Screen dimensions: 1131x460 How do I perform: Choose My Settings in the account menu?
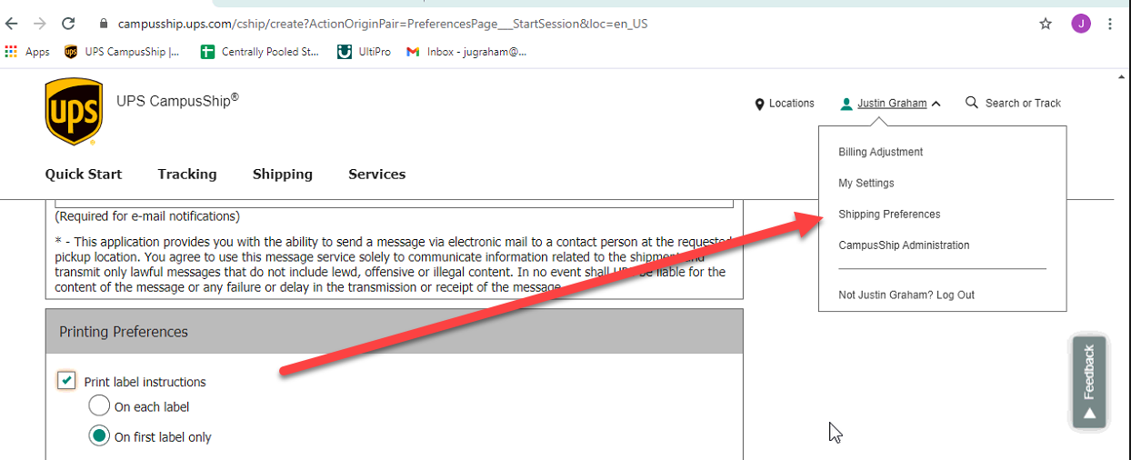[x=866, y=183]
